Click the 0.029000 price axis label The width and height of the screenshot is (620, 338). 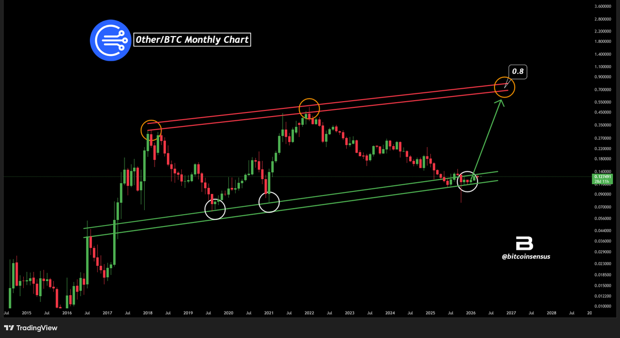coord(604,251)
